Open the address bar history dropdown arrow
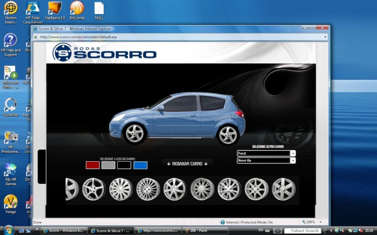 coord(325,37)
